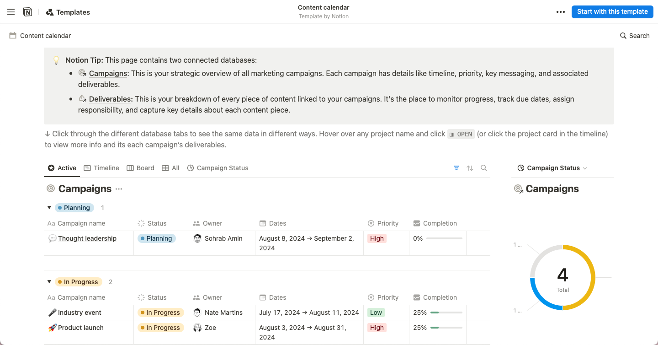Click the Thought leadership completion progress bar
Screen dimensions: 658x345
click(446, 238)
